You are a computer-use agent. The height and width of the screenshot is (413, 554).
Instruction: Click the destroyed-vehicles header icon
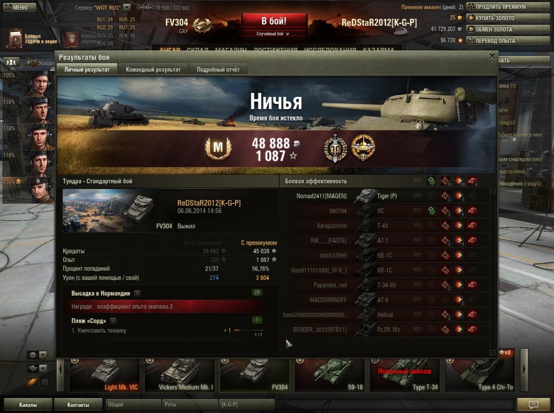[472, 181]
